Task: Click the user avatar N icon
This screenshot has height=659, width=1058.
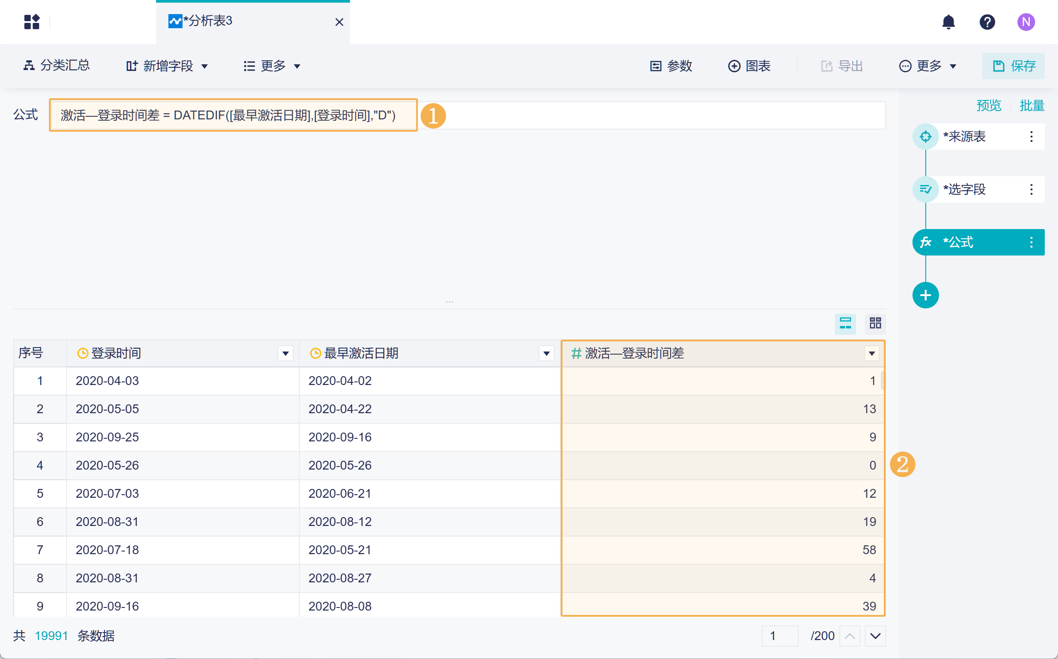Action: (x=1026, y=22)
